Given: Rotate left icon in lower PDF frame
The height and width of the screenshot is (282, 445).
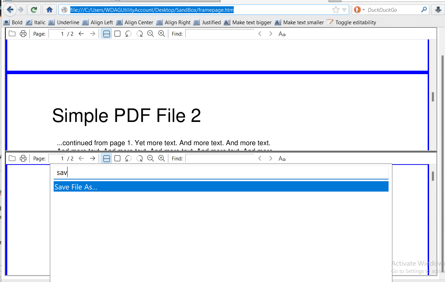Looking at the screenshot, I should [128, 158].
